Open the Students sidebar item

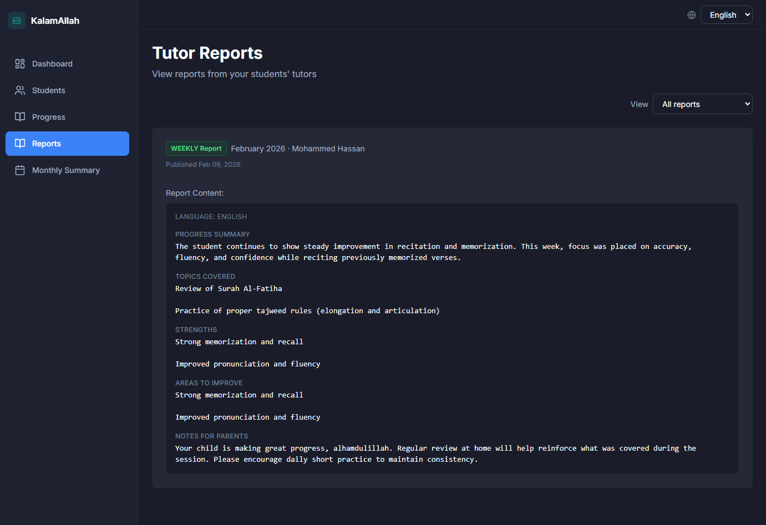[x=49, y=90]
